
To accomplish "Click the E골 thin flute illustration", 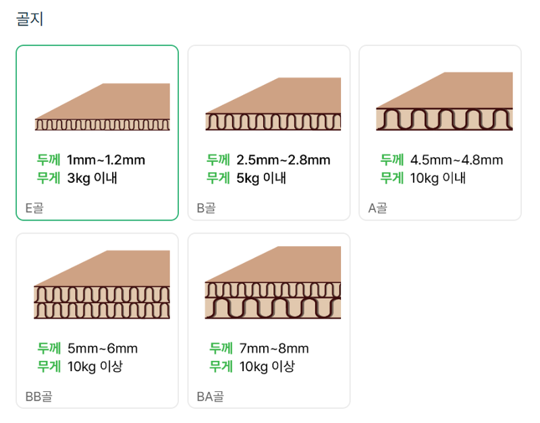I will pos(103,107).
